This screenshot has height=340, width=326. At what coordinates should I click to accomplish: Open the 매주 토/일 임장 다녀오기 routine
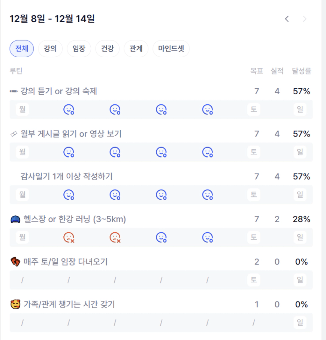coord(65,262)
